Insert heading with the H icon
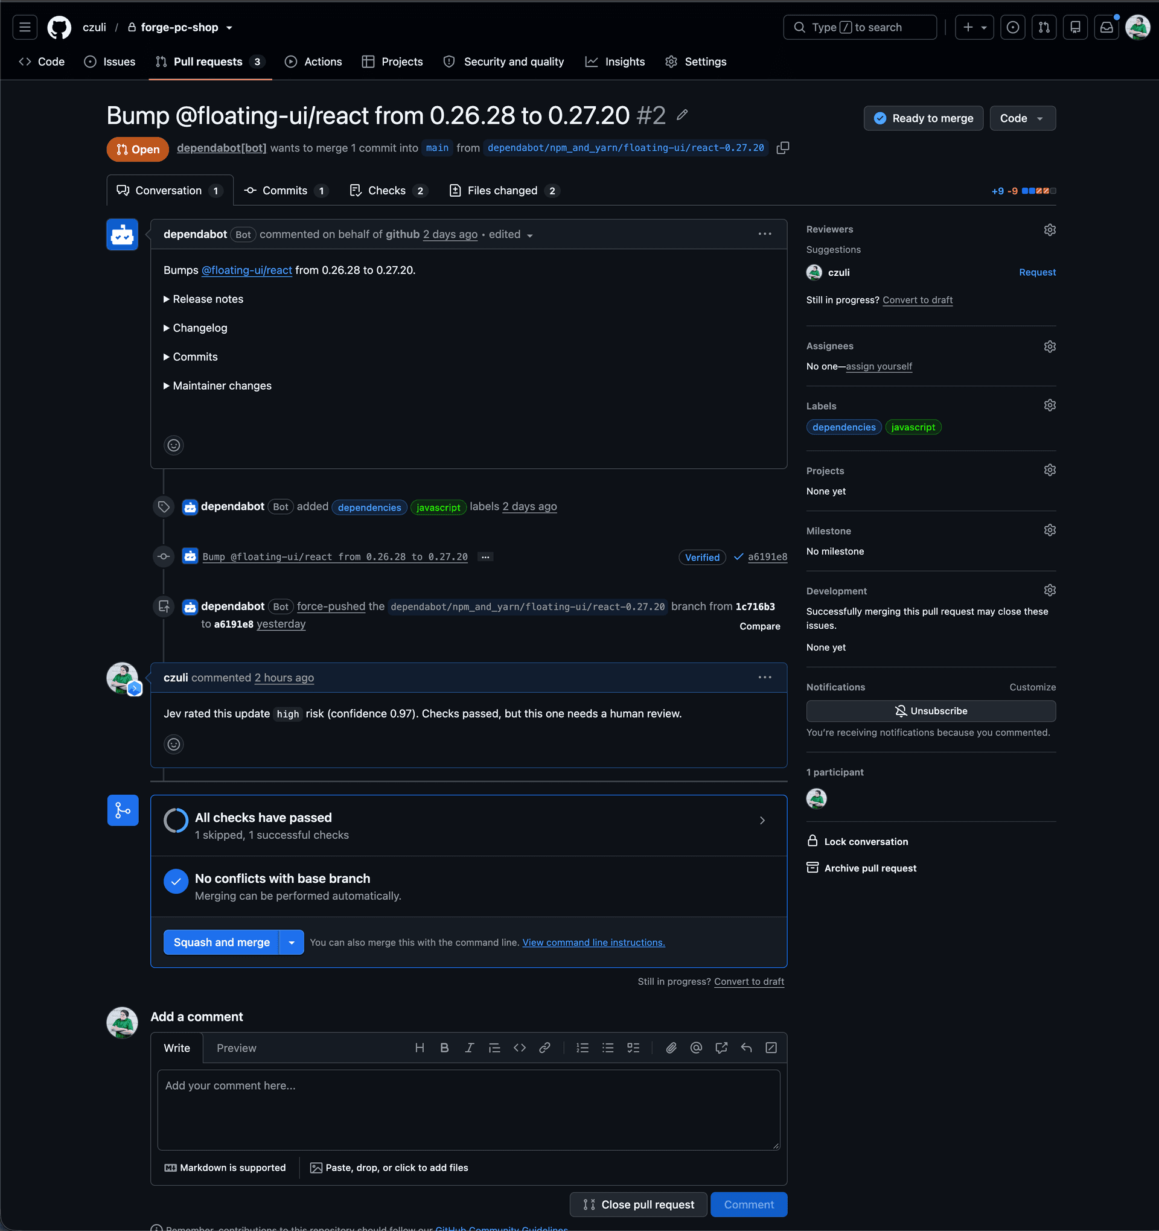1159x1231 pixels. click(420, 1048)
